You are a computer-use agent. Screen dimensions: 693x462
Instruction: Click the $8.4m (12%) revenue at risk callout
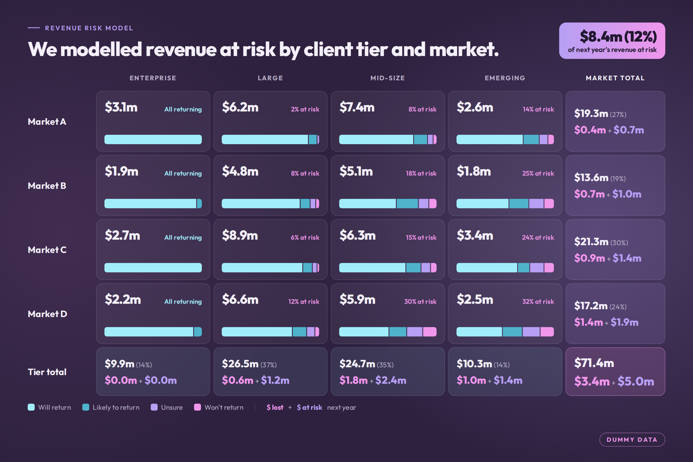[x=612, y=41]
